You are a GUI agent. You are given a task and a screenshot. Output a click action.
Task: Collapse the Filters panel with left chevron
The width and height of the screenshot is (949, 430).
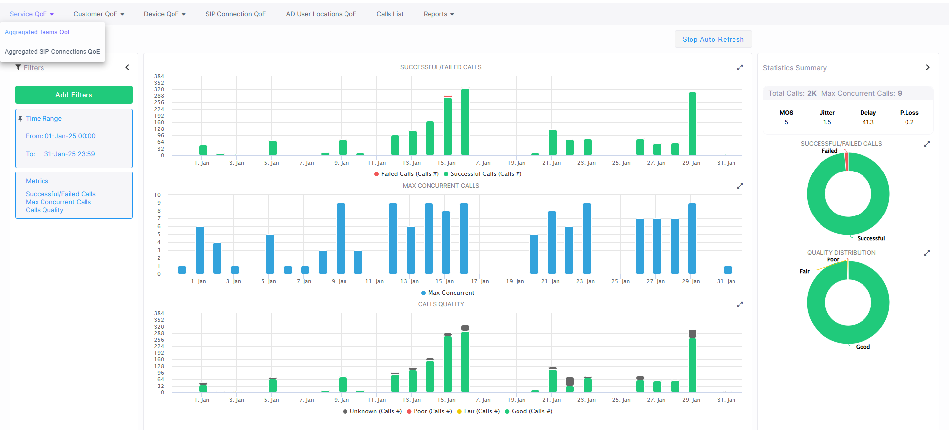coord(127,67)
